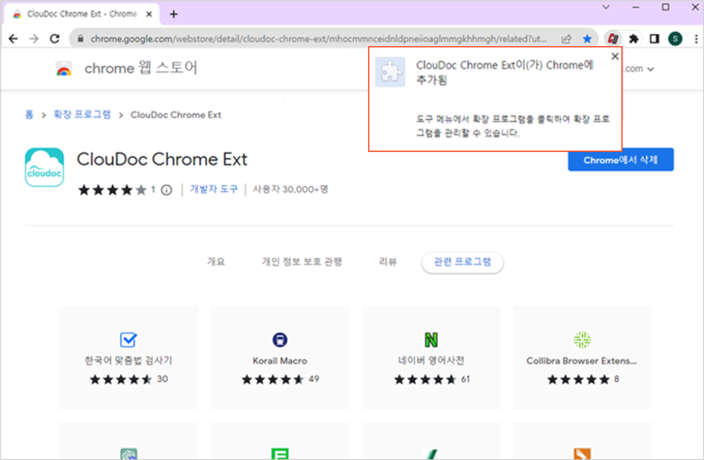
Task: Click the ClouDoc Chrome Ext heading
Action: point(162,159)
